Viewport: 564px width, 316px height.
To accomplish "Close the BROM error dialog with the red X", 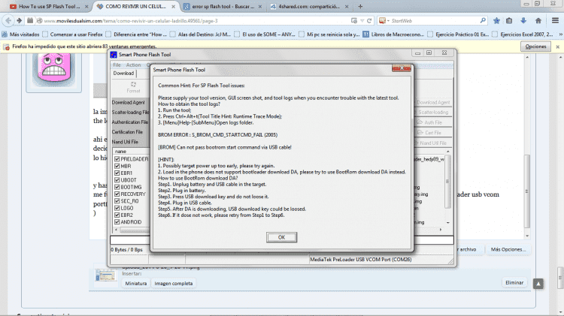I will [x=402, y=68].
